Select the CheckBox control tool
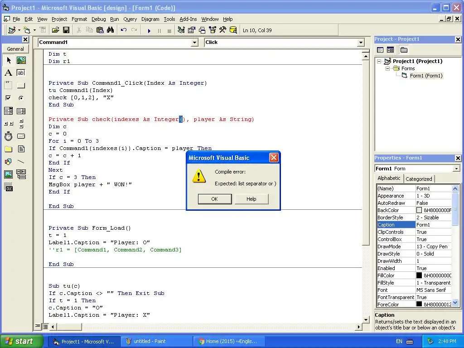This screenshot has height=348, width=464. point(9,98)
